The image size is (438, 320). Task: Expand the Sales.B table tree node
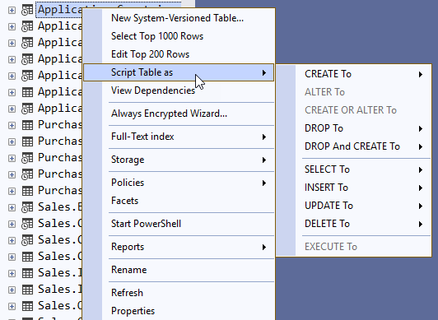pyautogui.click(x=12, y=208)
